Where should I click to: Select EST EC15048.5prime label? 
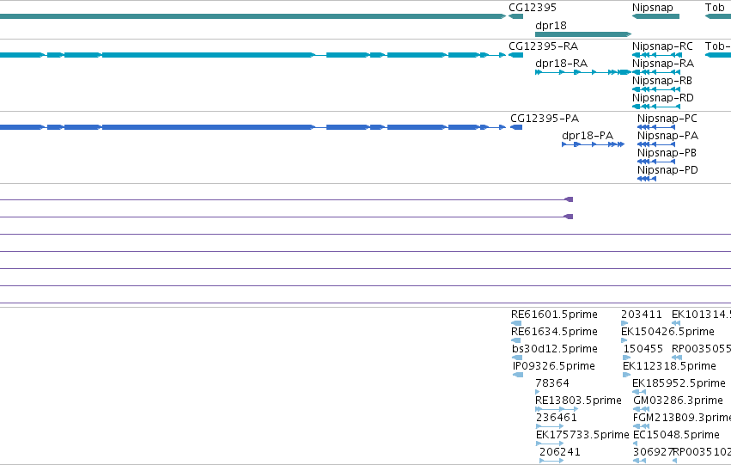(x=677, y=435)
